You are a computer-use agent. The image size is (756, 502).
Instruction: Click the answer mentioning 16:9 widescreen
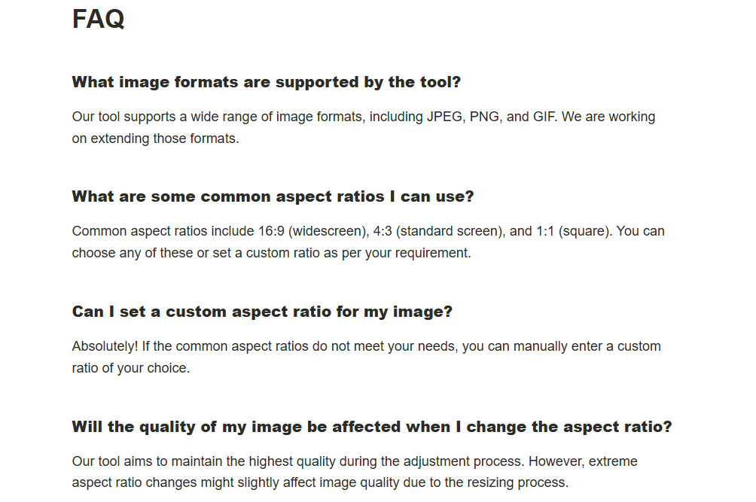tap(368, 242)
